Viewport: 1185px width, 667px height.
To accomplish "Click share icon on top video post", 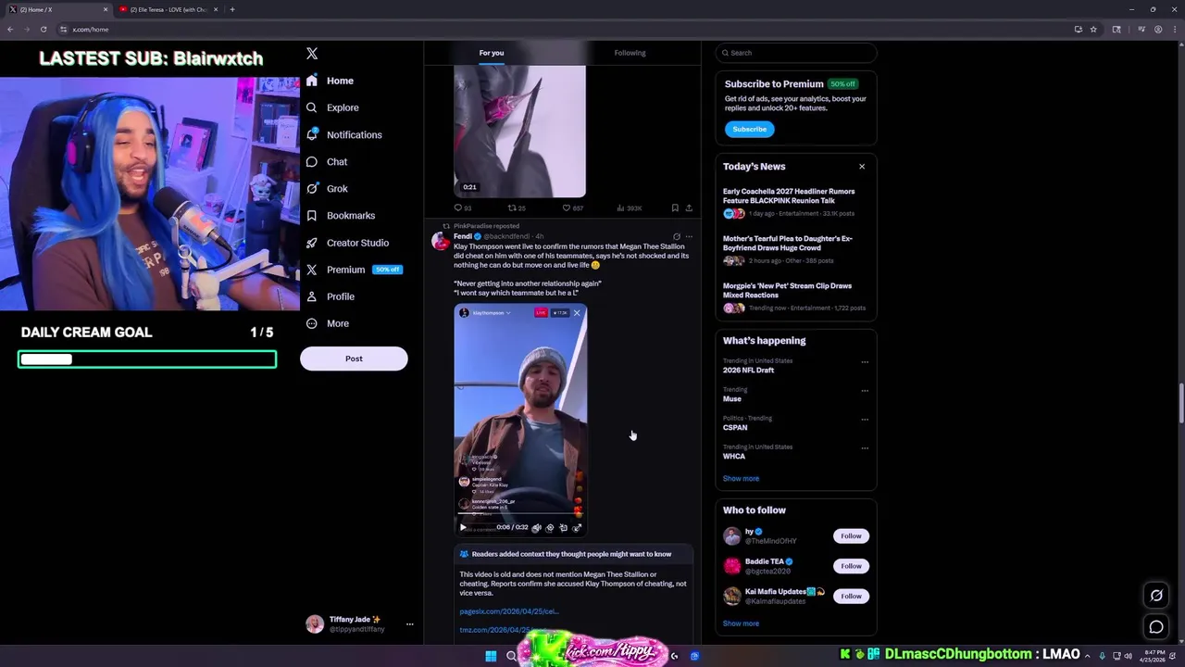I will coord(689,208).
